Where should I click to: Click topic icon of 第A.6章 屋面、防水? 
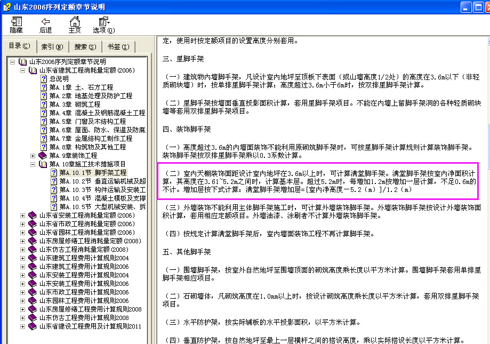44,130
